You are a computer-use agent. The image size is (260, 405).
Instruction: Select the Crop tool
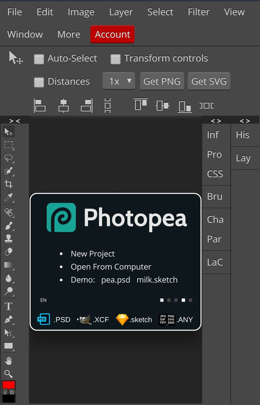9,184
